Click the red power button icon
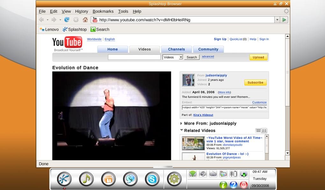Viewport: 325px width, 190px height. tap(243, 185)
